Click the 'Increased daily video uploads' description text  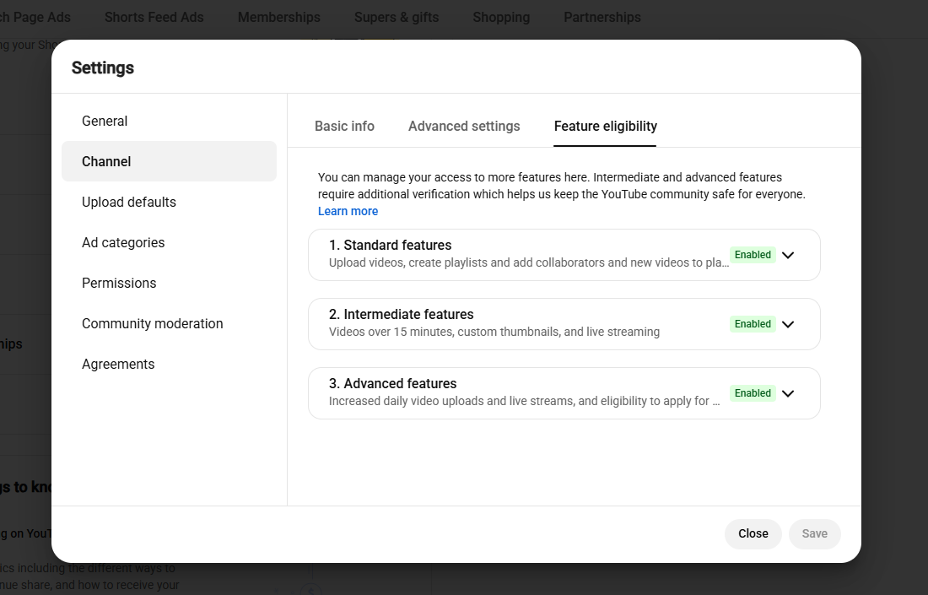coord(525,401)
